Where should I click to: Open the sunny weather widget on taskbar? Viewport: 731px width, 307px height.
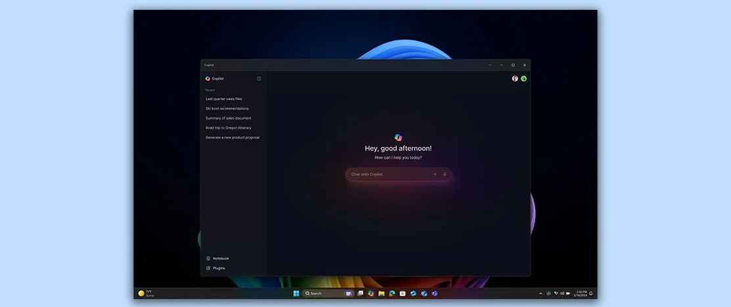(x=146, y=293)
